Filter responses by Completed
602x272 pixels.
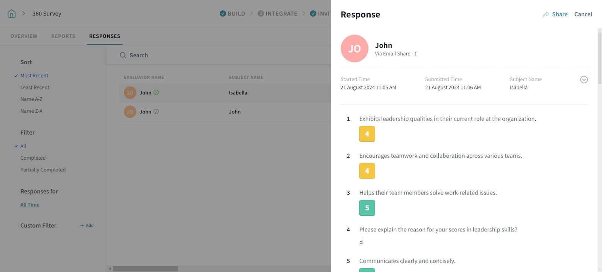33,158
